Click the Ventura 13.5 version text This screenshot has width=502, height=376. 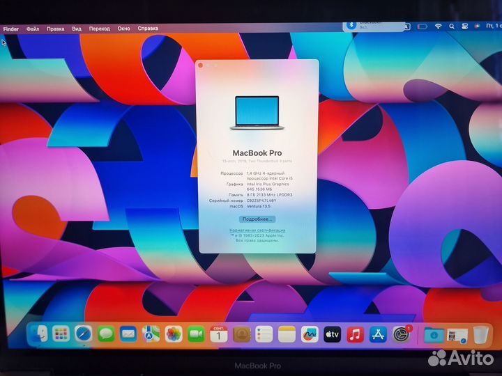click(x=259, y=206)
